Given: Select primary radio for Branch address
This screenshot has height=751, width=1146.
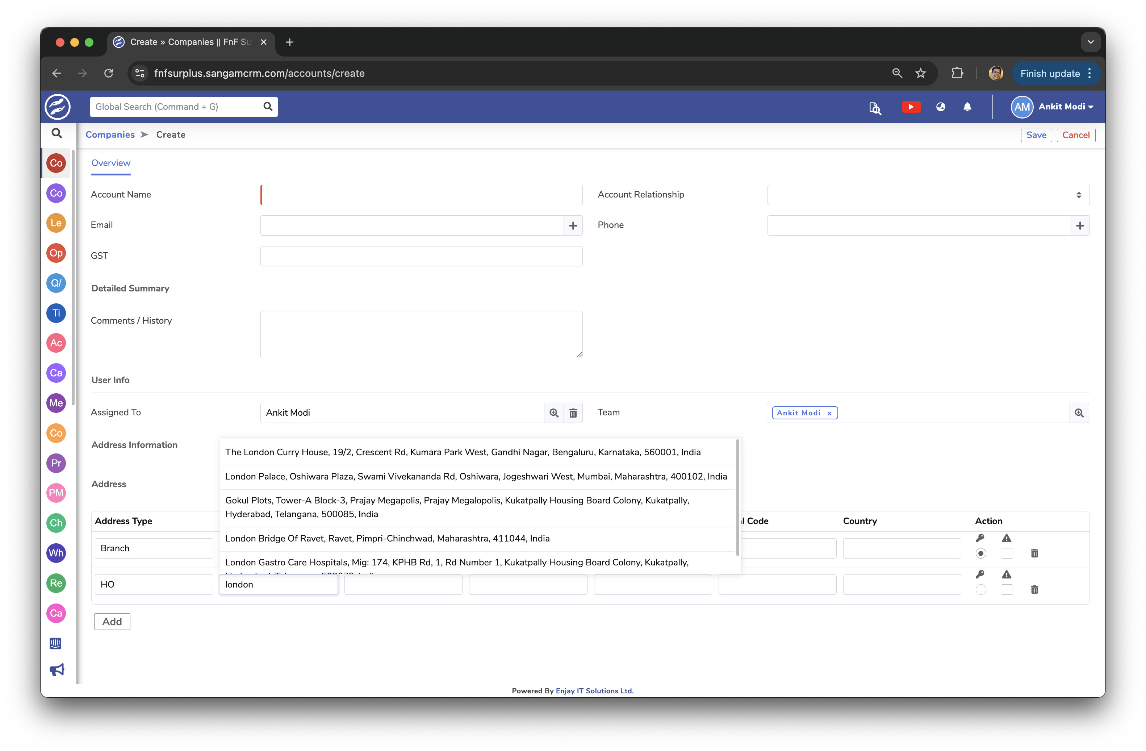Looking at the screenshot, I should pyautogui.click(x=980, y=553).
